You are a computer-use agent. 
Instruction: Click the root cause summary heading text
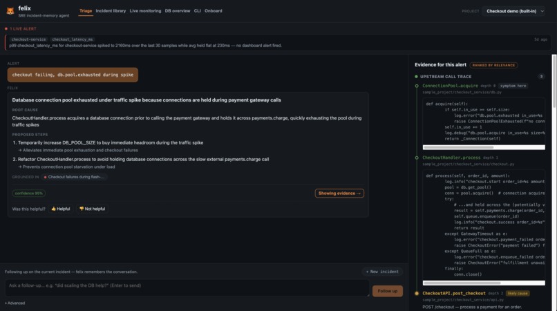(x=147, y=100)
